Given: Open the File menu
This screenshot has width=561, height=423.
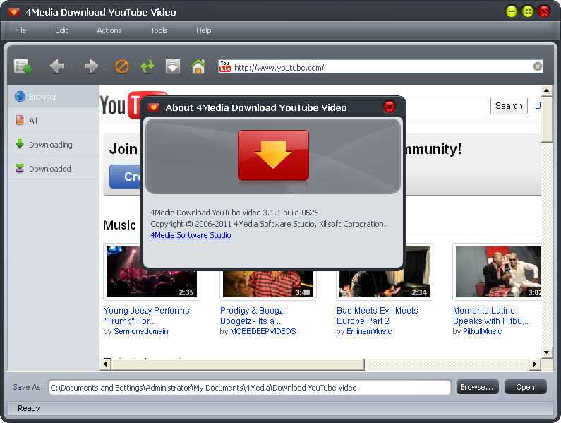Looking at the screenshot, I should click(20, 30).
